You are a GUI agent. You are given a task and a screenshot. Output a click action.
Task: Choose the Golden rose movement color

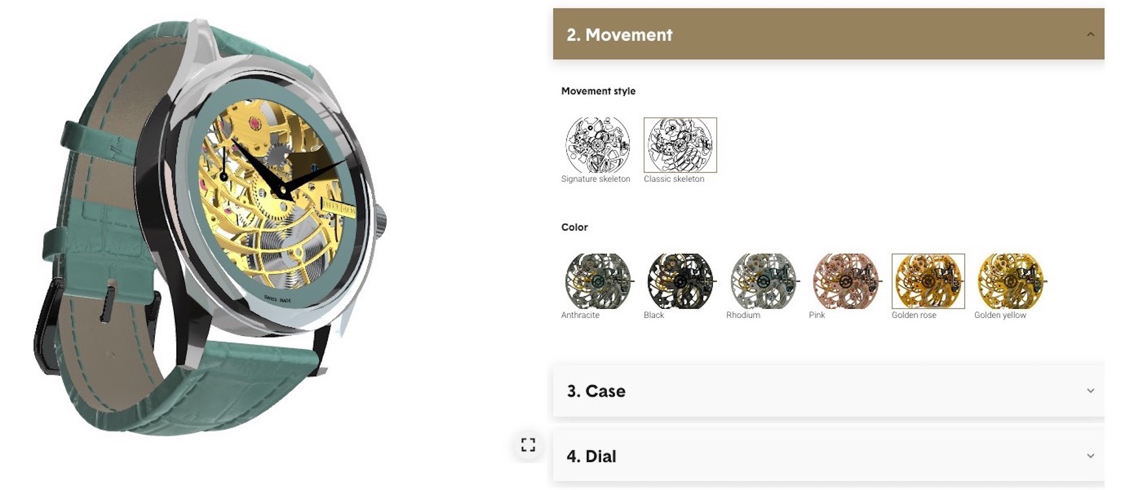pyautogui.click(x=928, y=281)
